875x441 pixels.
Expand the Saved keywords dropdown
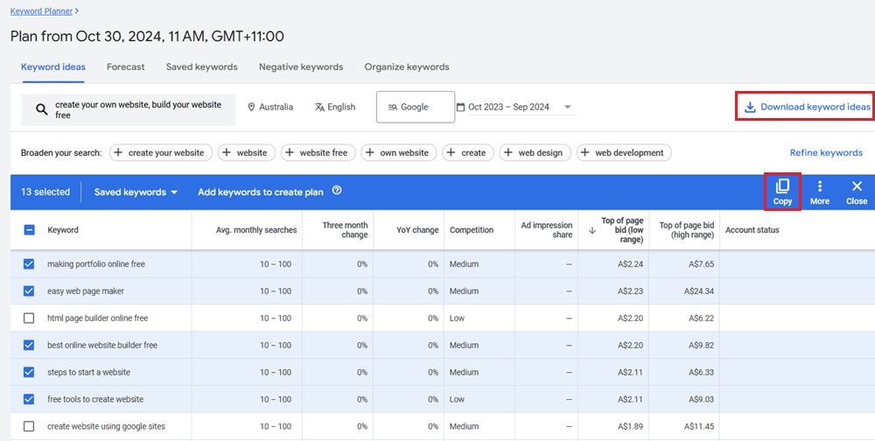(x=136, y=192)
